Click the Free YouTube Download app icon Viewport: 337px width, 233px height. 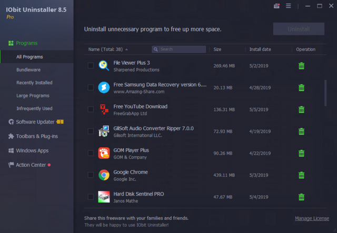pyautogui.click(x=104, y=109)
